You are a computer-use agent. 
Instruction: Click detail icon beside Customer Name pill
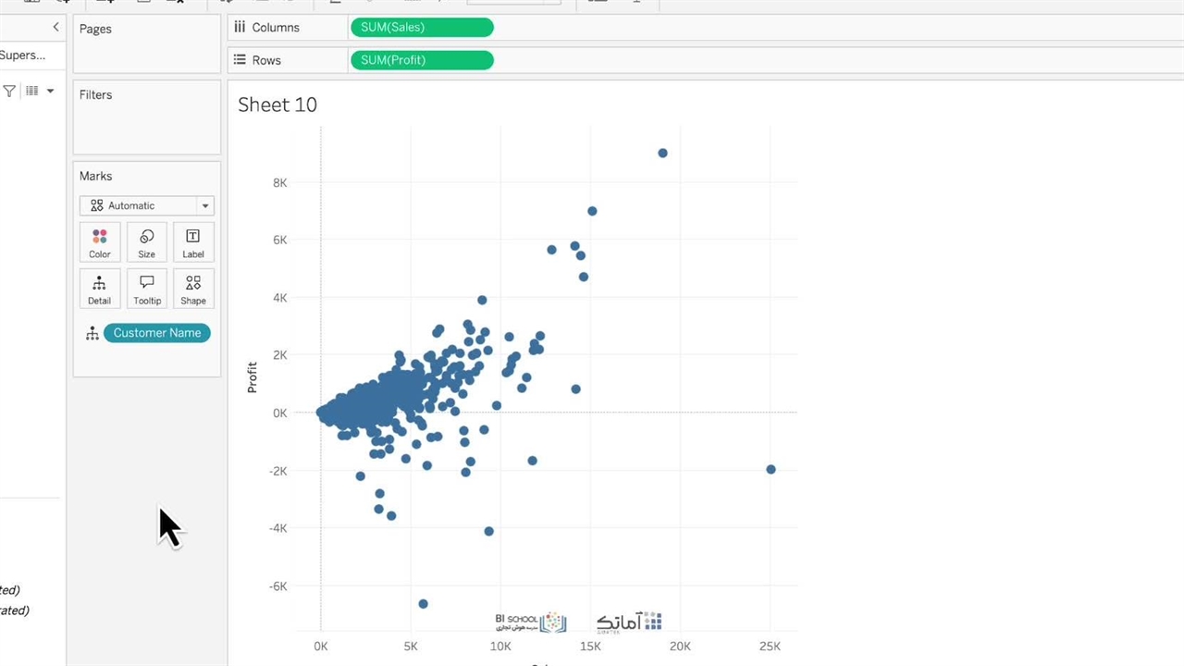coord(92,333)
